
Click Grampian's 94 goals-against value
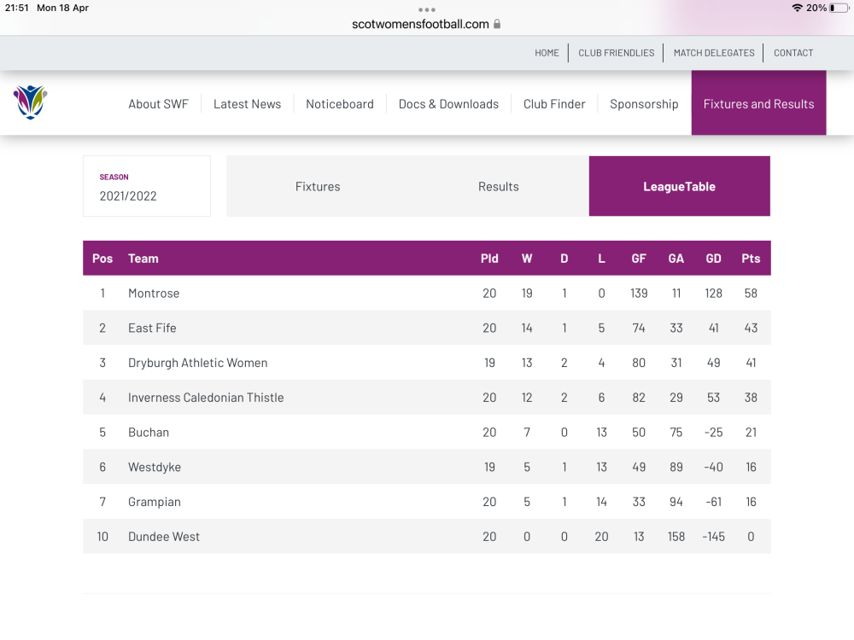pyautogui.click(x=676, y=503)
